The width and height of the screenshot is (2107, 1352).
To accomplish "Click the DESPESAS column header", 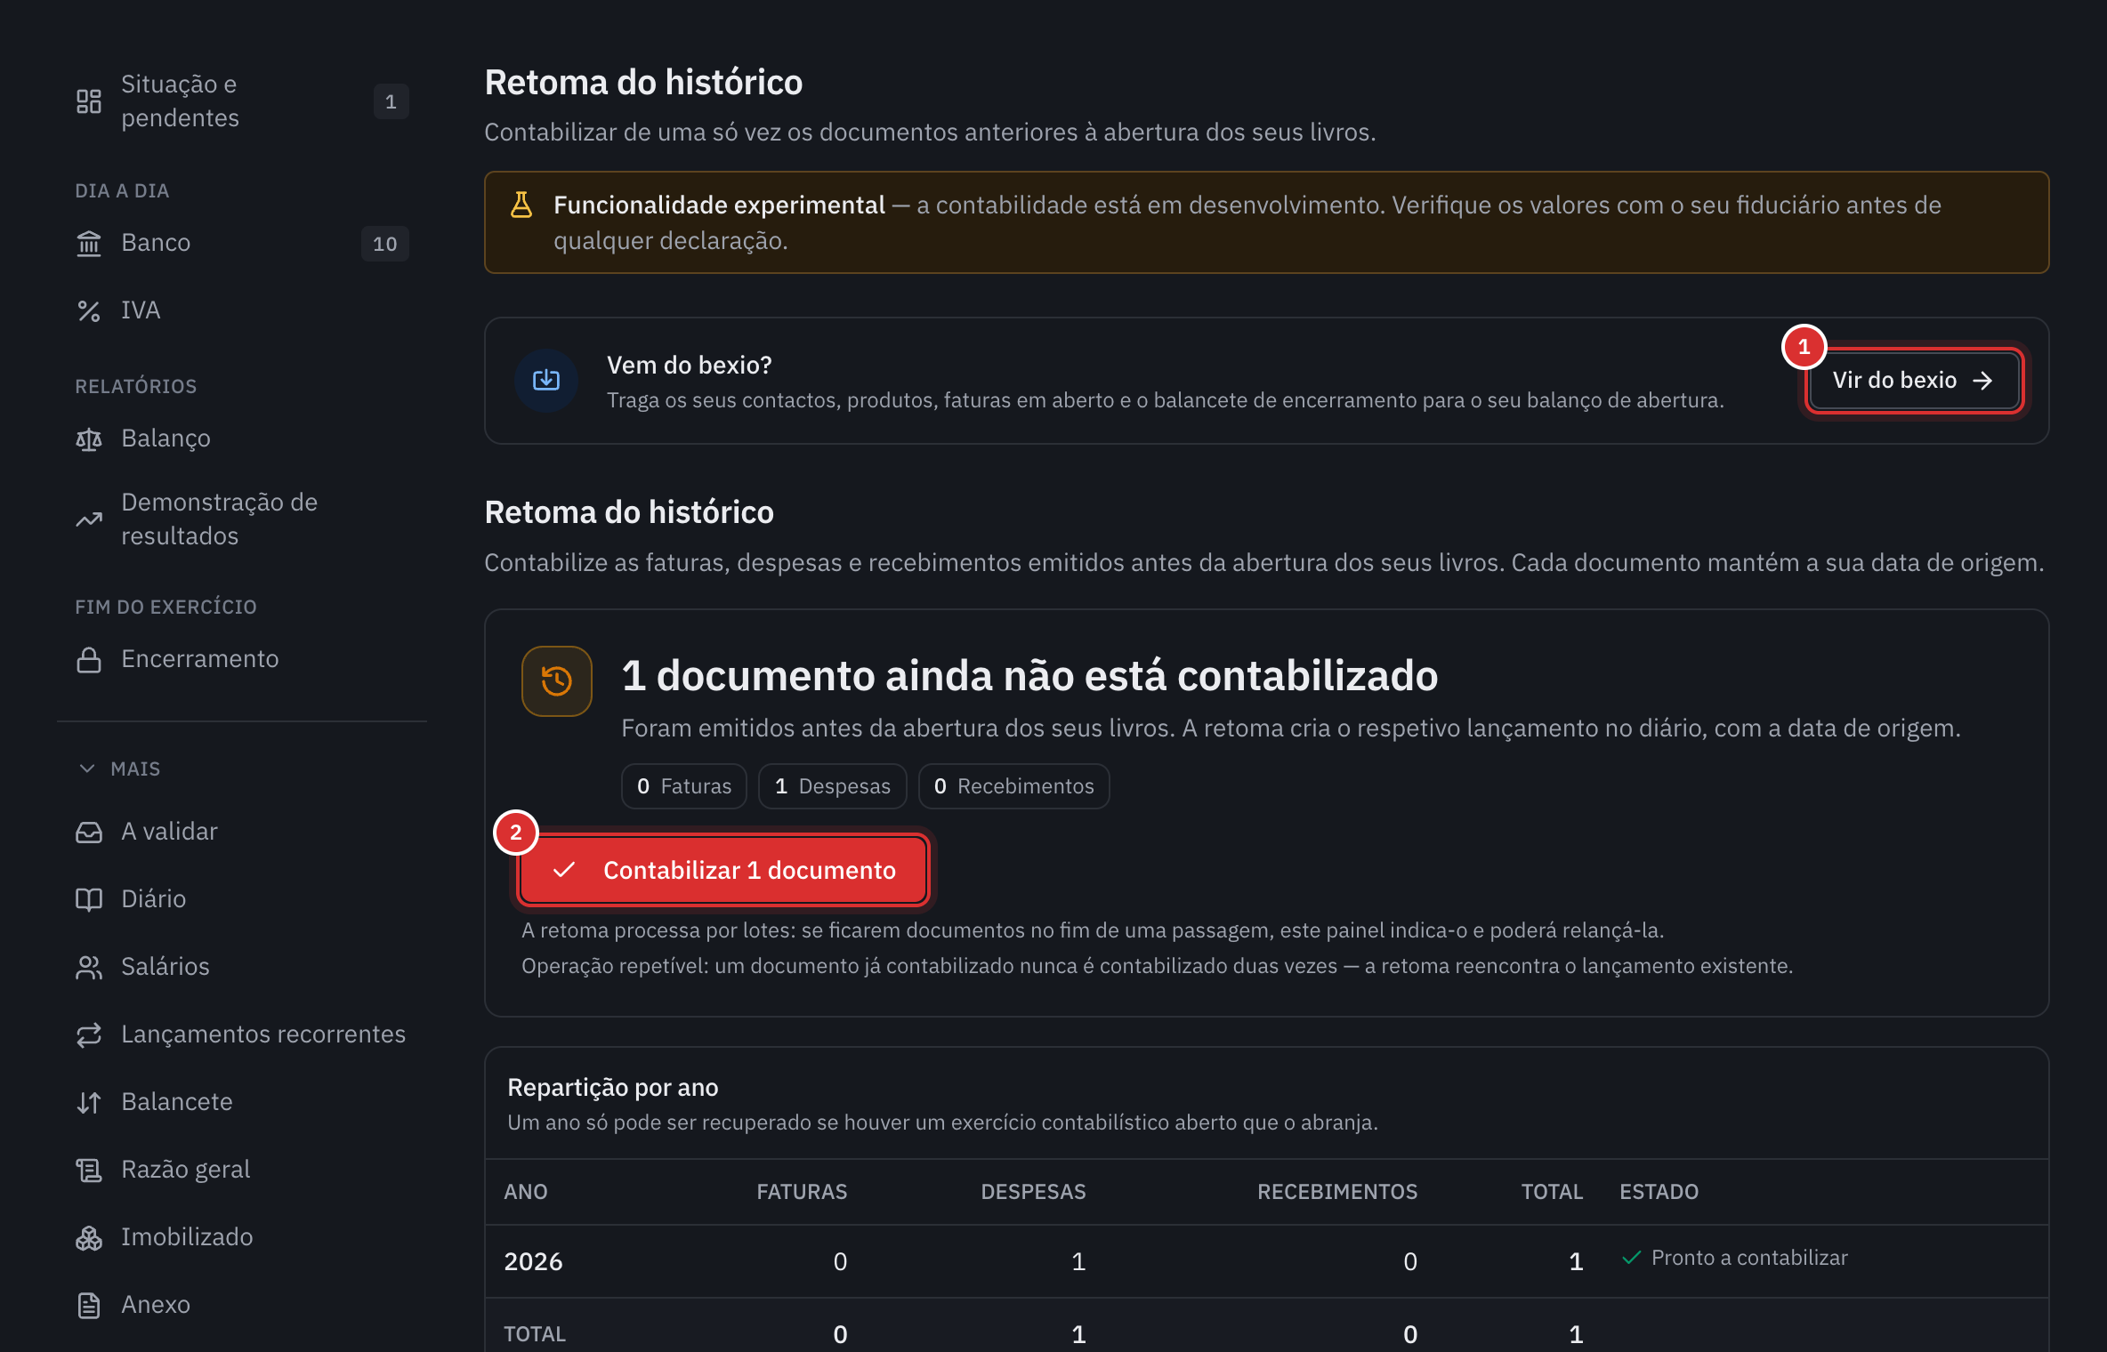I will [x=1033, y=1192].
